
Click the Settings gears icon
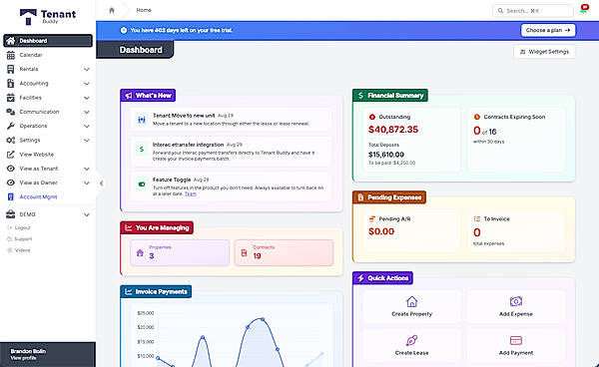(11, 140)
